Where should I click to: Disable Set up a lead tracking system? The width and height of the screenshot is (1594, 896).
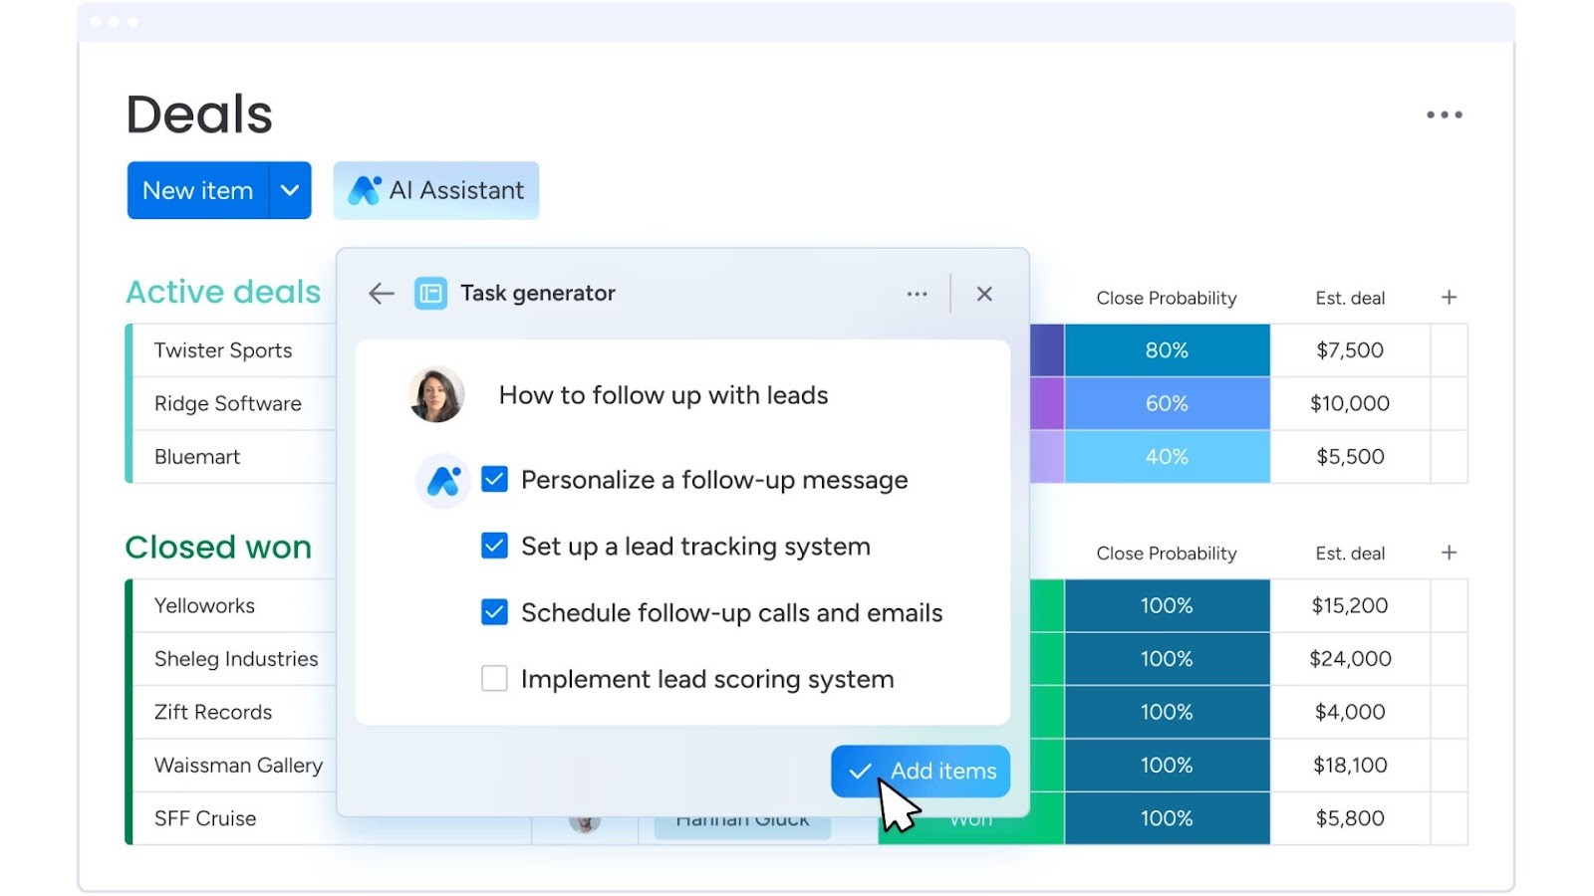[x=494, y=546]
